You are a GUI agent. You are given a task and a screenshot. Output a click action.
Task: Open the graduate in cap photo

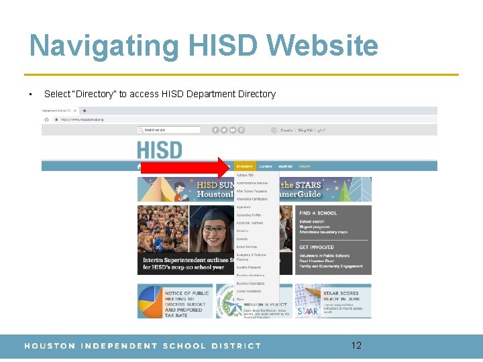[212, 229]
